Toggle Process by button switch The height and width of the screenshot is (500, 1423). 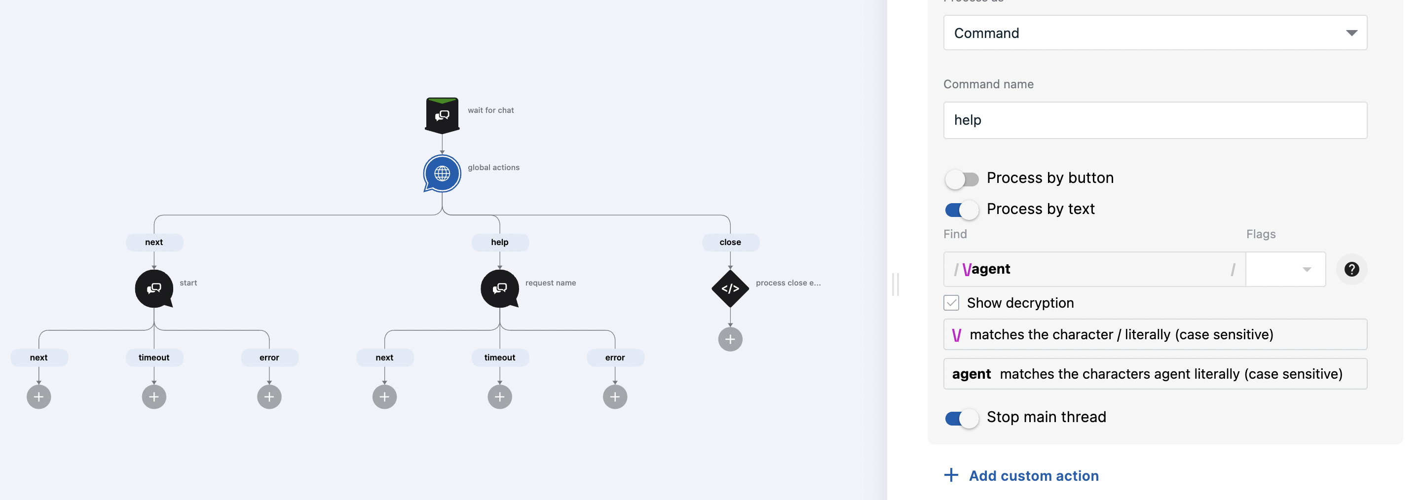click(x=962, y=179)
